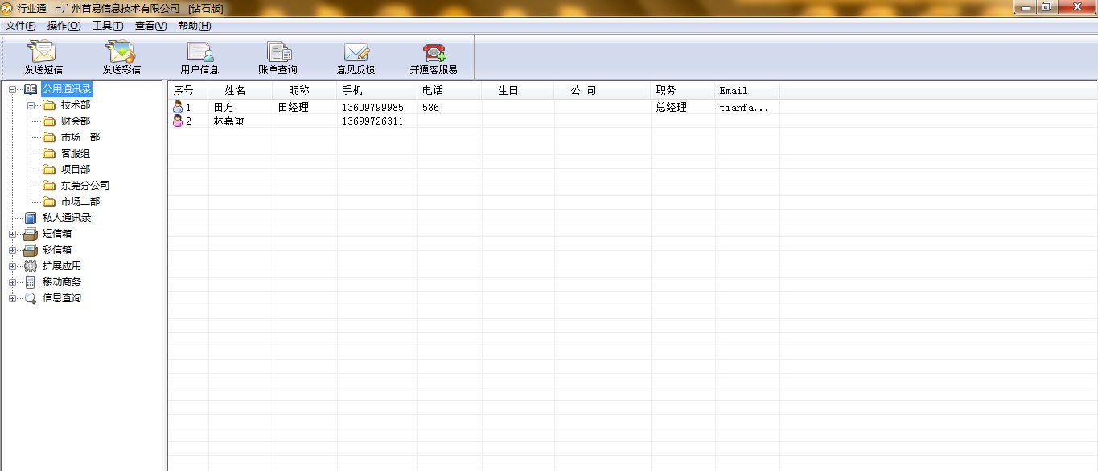Click the 项目部 folder icon

coord(49,170)
